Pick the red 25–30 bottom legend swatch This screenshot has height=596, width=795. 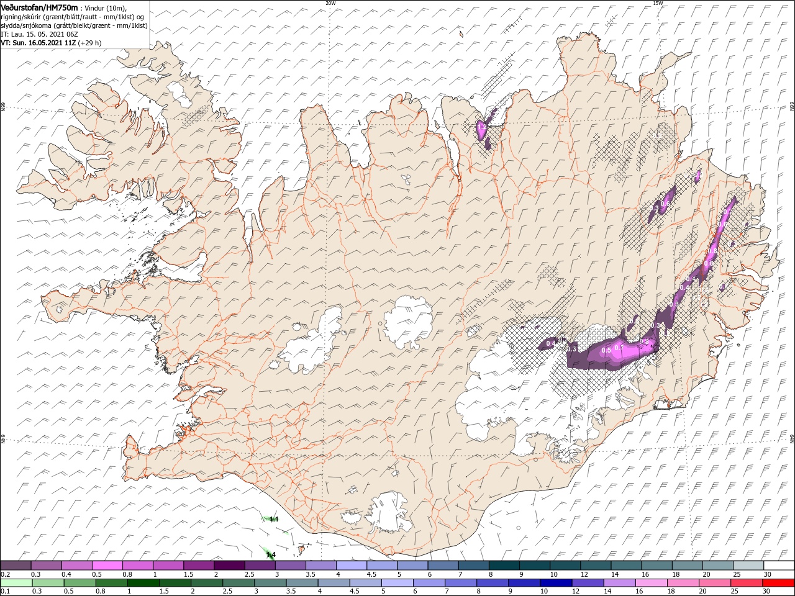[x=746, y=583]
